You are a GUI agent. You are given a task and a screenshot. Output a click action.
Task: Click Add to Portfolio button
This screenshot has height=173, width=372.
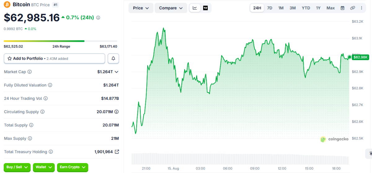coord(55,58)
